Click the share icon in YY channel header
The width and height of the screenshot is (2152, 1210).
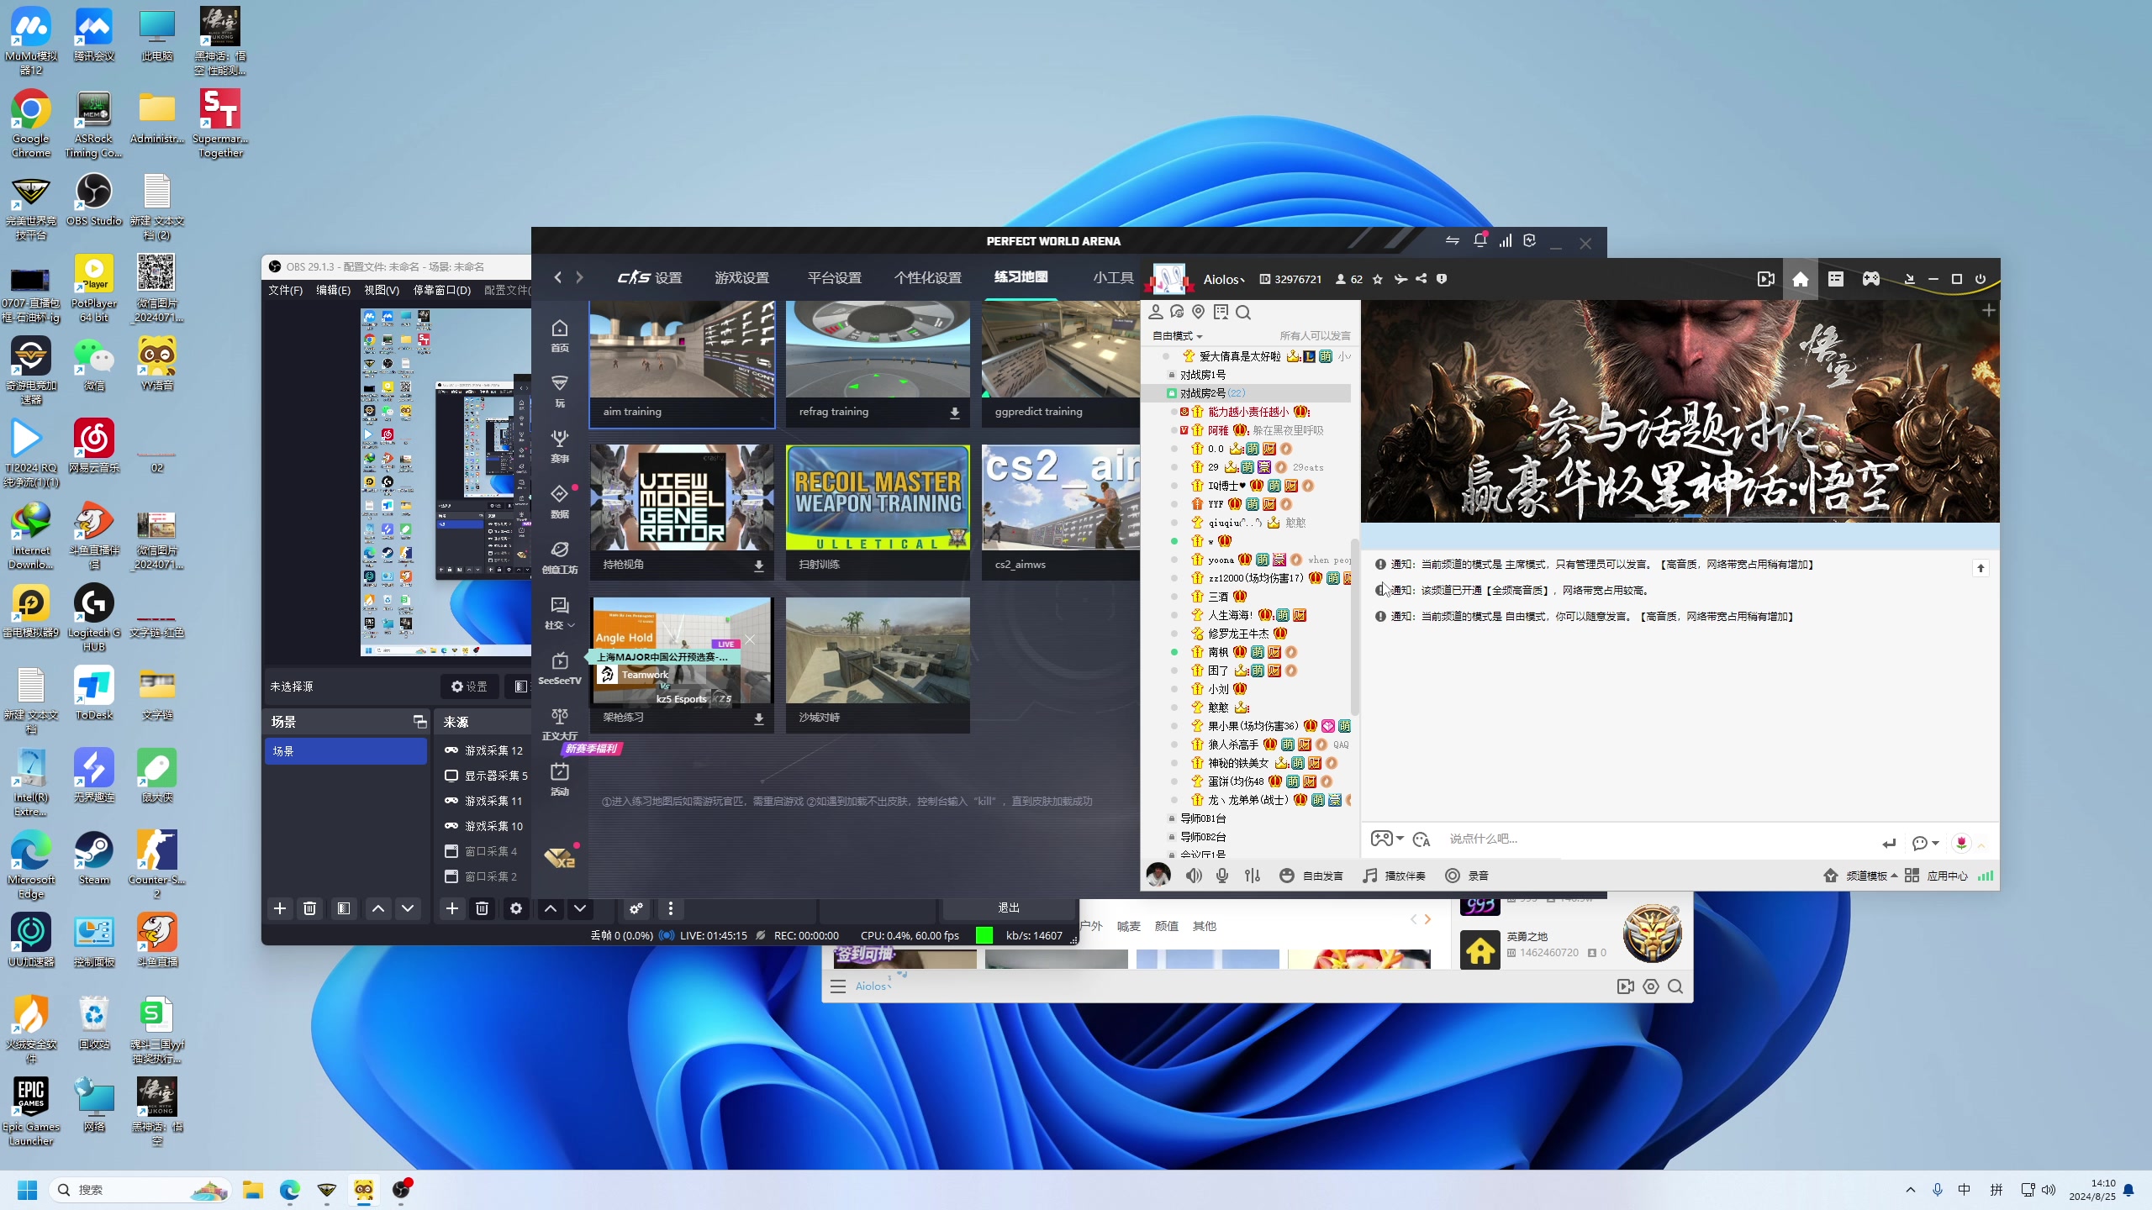(x=1421, y=279)
